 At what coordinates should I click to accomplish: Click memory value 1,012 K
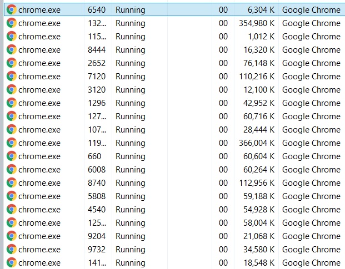pos(261,37)
